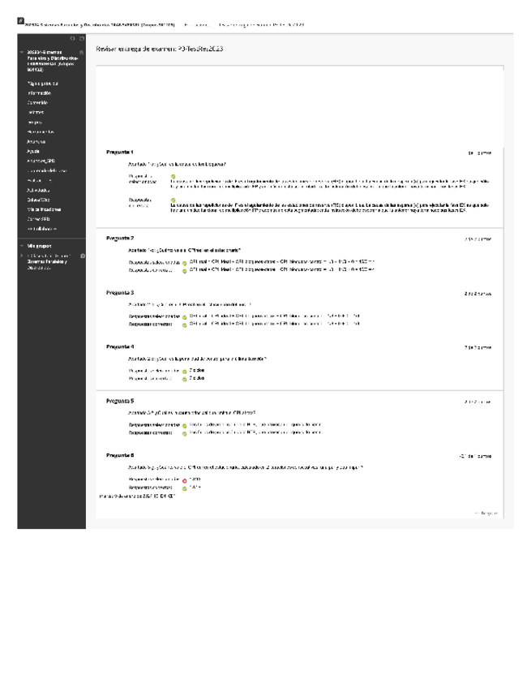This screenshot has width=531, height=688.
Task: Open Contenido in the course menu
Action: (x=37, y=103)
